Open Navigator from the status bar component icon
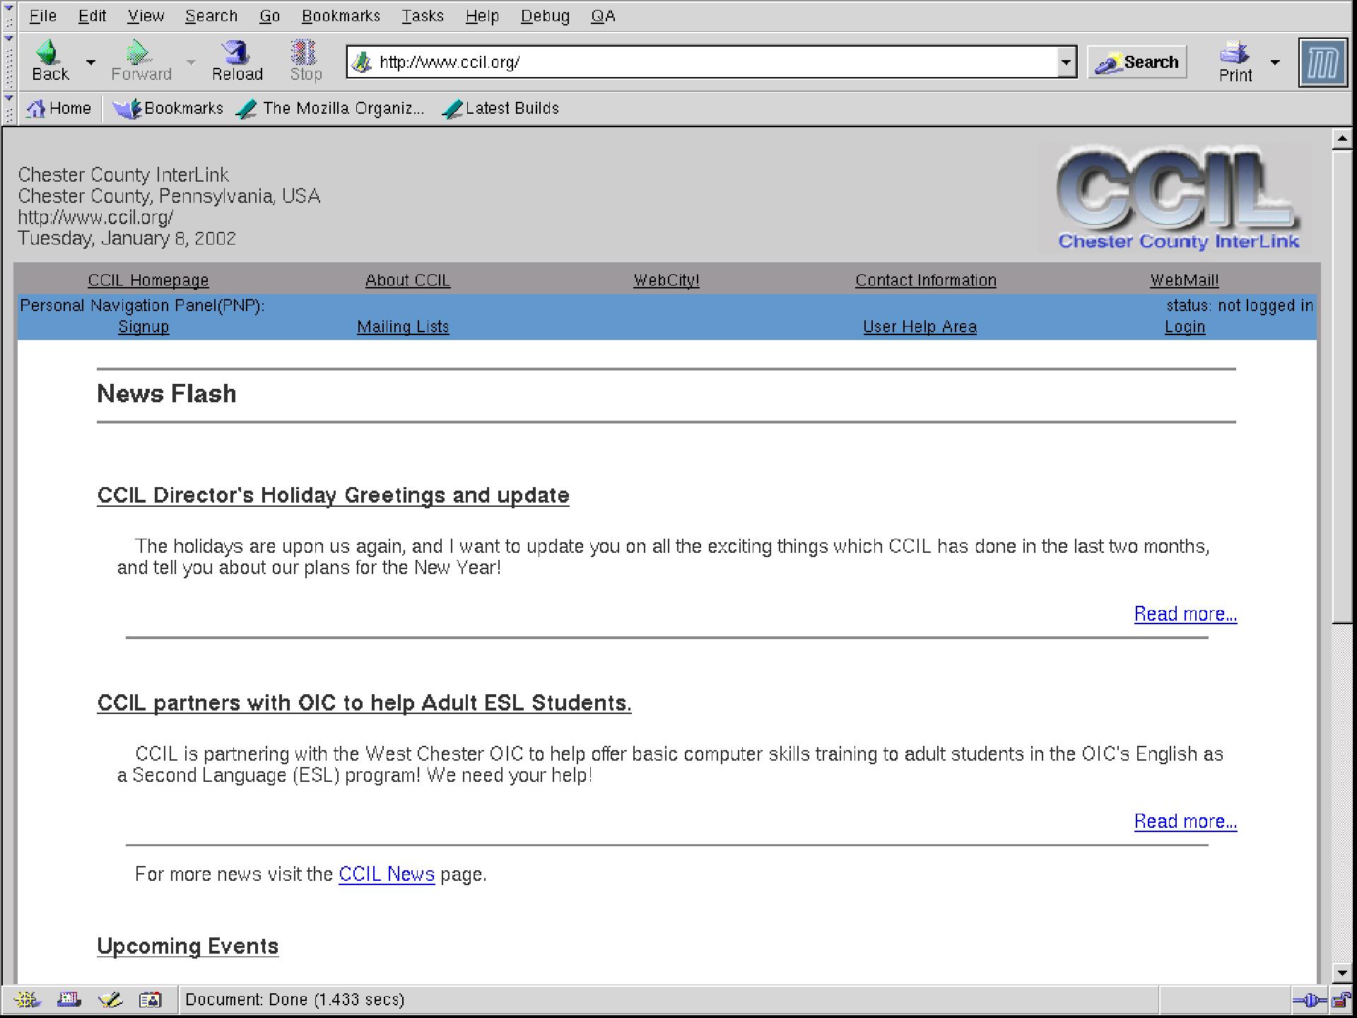The width and height of the screenshot is (1357, 1018). point(28,1000)
